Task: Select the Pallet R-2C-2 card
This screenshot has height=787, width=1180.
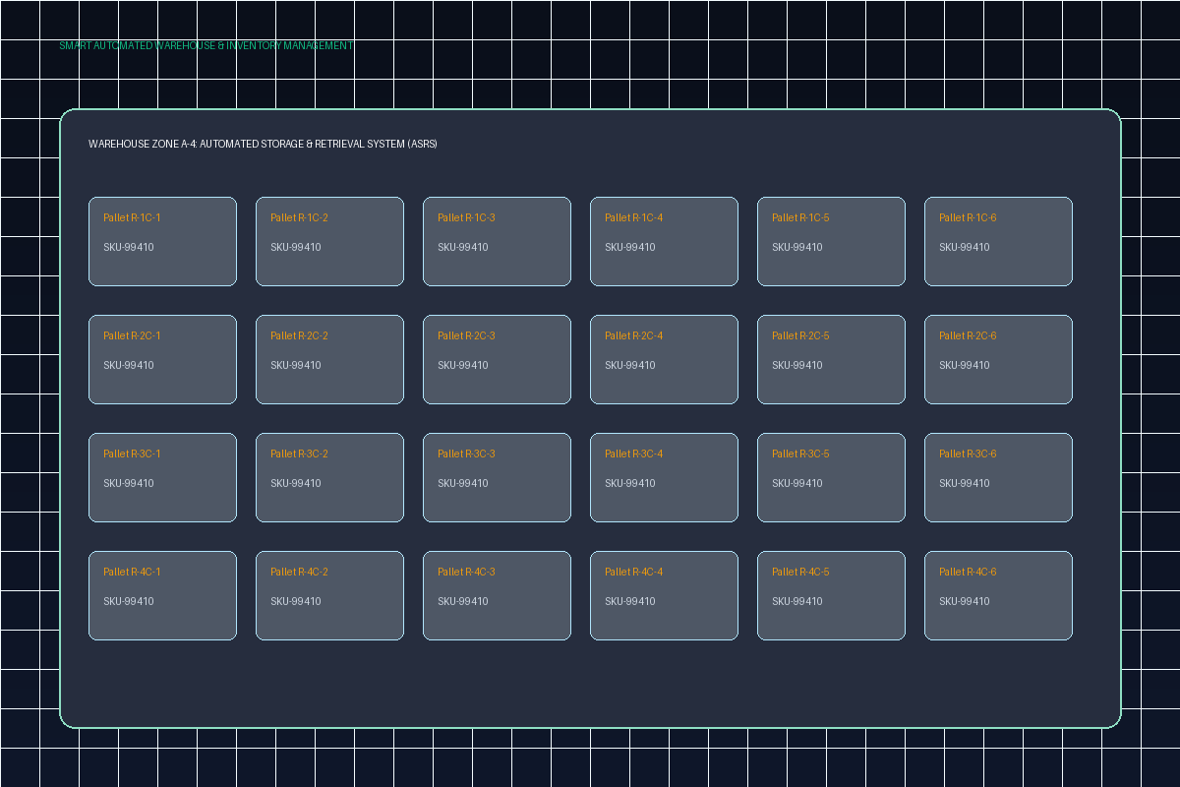Action: pyautogui.click(x=329, y=359)
